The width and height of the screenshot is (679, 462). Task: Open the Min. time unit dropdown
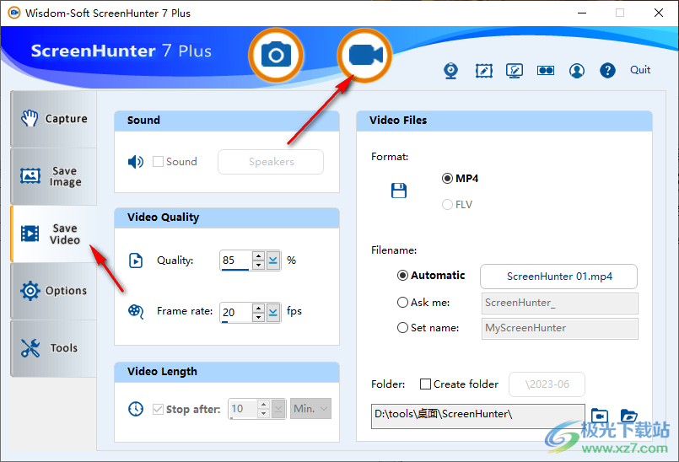pyautogui.click(x=310, y=409)
